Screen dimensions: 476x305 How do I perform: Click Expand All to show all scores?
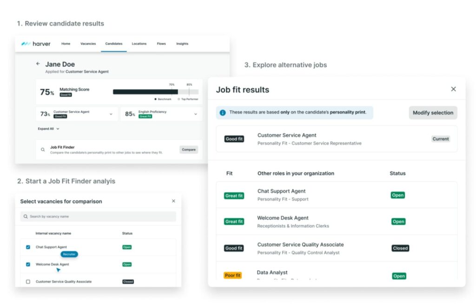[x=48, y=129]
